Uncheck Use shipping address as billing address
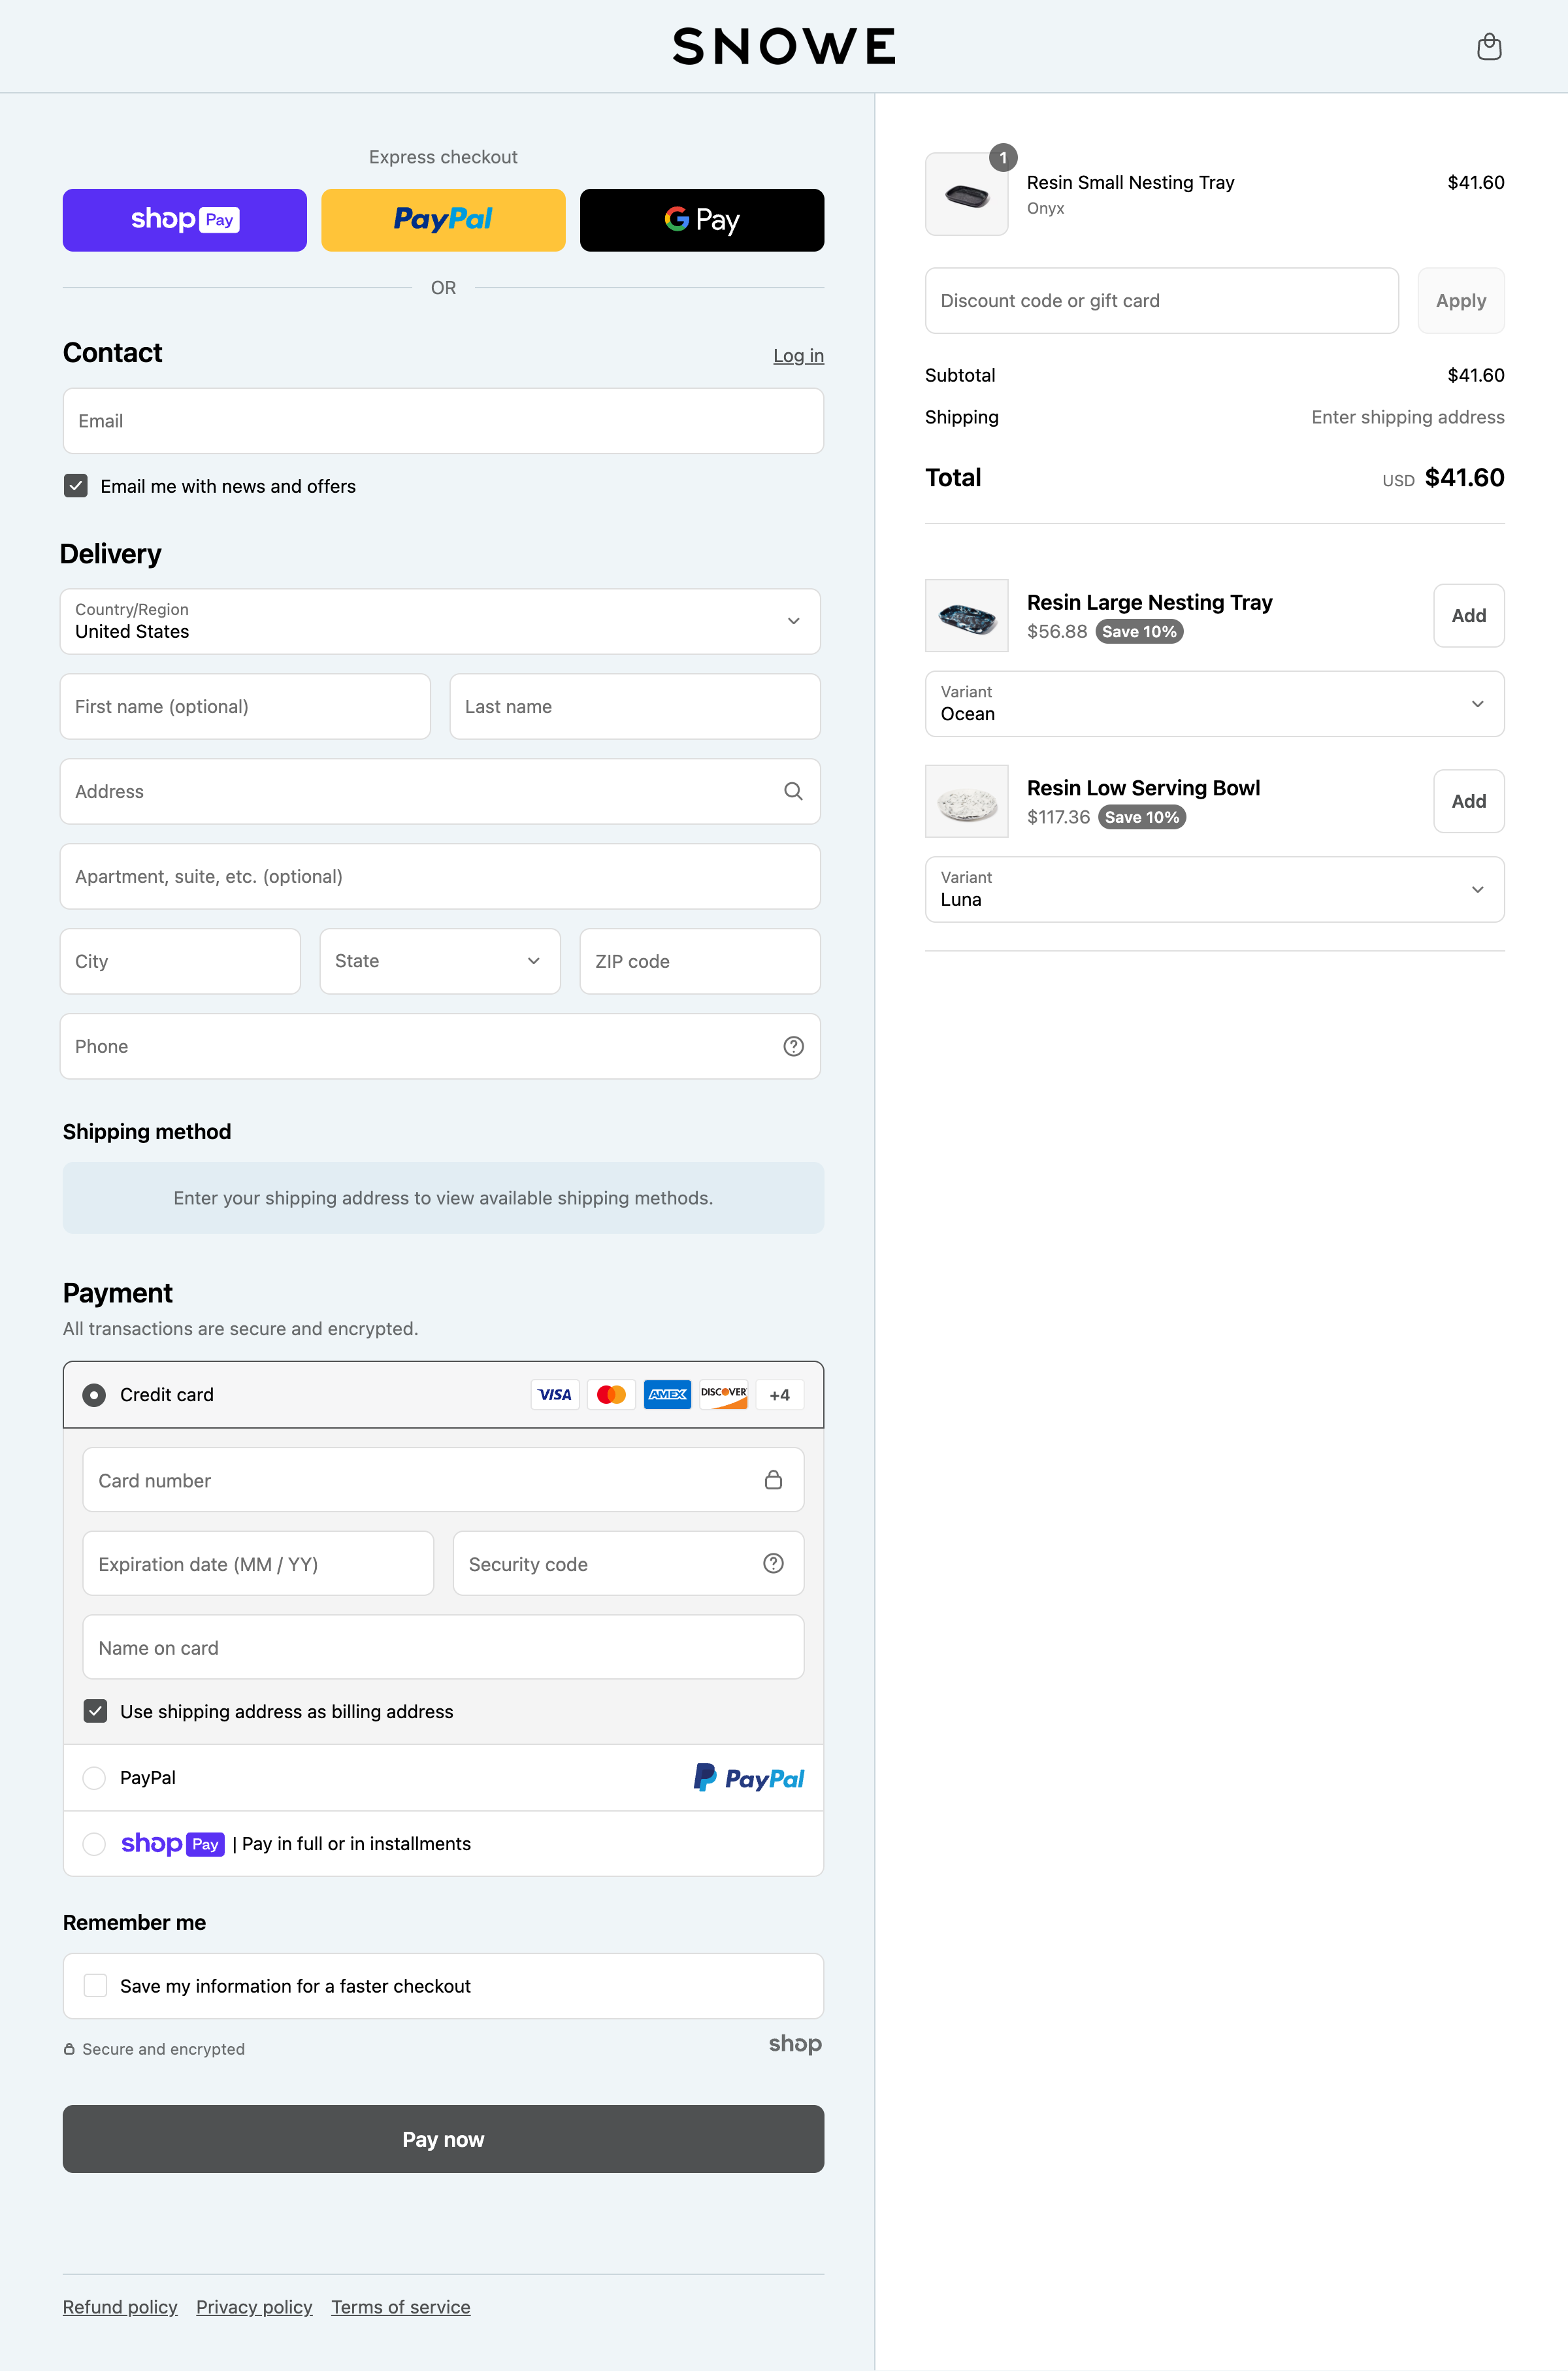 point(95,1711)
